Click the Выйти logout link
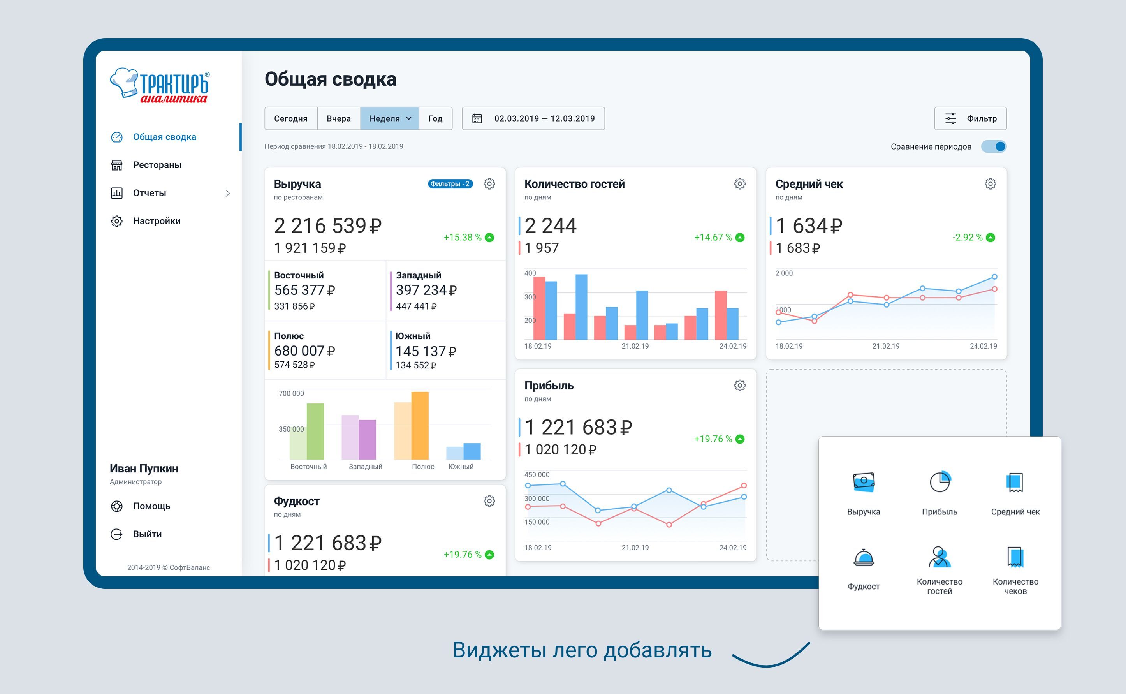Viewport: 1126px width, 694px height. click(147, 534)
